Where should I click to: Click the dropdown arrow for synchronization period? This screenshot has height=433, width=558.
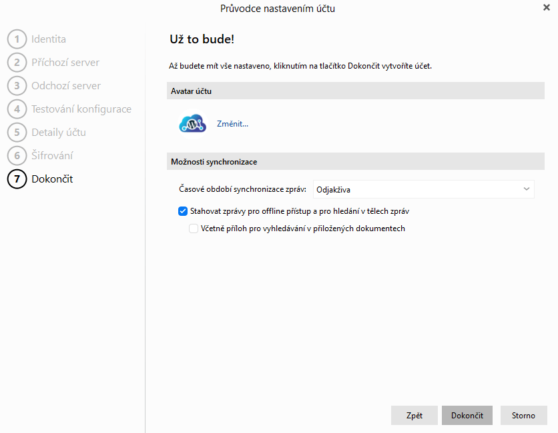tap(527, 189)
